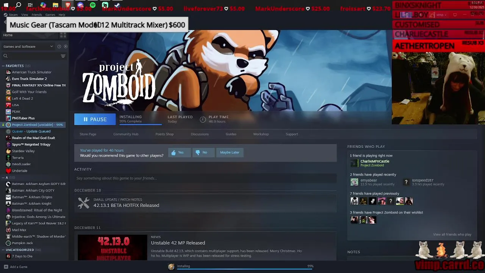Open the Workshop tab
This screenshot has width=485, height=273.
(261, 134)
